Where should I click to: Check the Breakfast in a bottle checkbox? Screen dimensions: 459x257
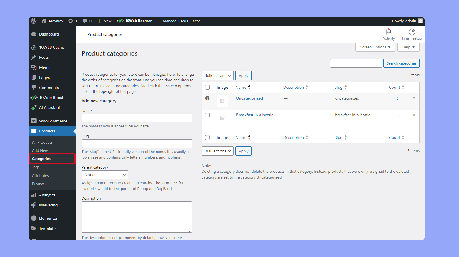click(x=207, y=115)
